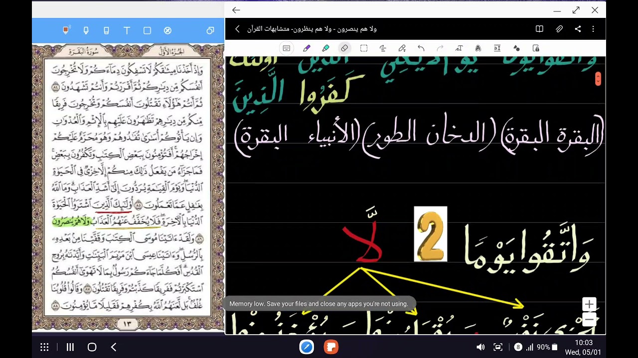Pick the second highlighter pen in Quran app
This screenshot has width=638, height=358.
click(86, 31)
